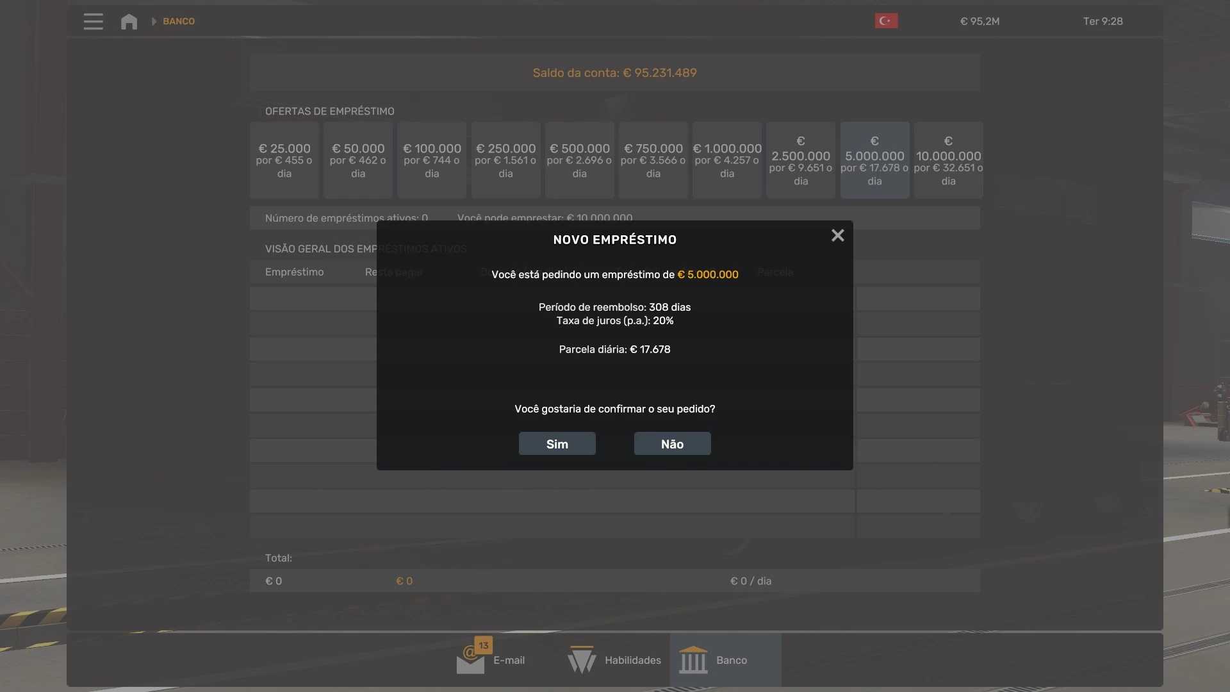Click the € 95,2M balance indicator
Screen dimensions: 1230x692
(980, 21)
